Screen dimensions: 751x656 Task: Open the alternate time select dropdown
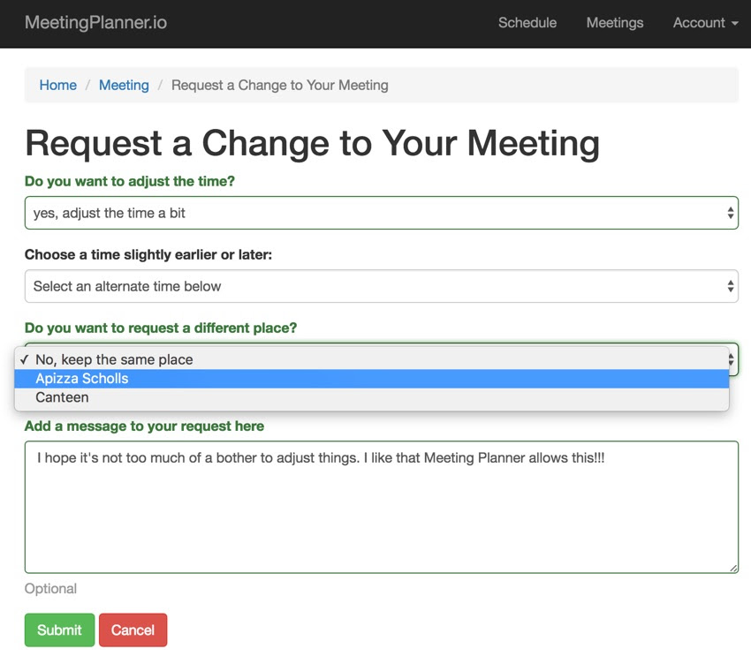382,286
